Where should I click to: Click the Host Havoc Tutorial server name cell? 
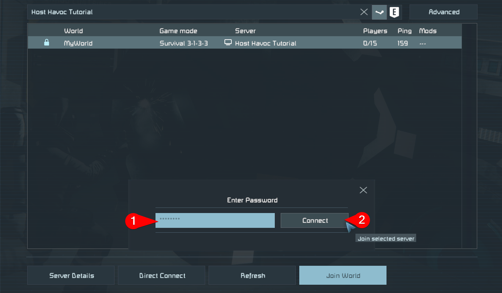pyautogui.click(x=266, y=43)
